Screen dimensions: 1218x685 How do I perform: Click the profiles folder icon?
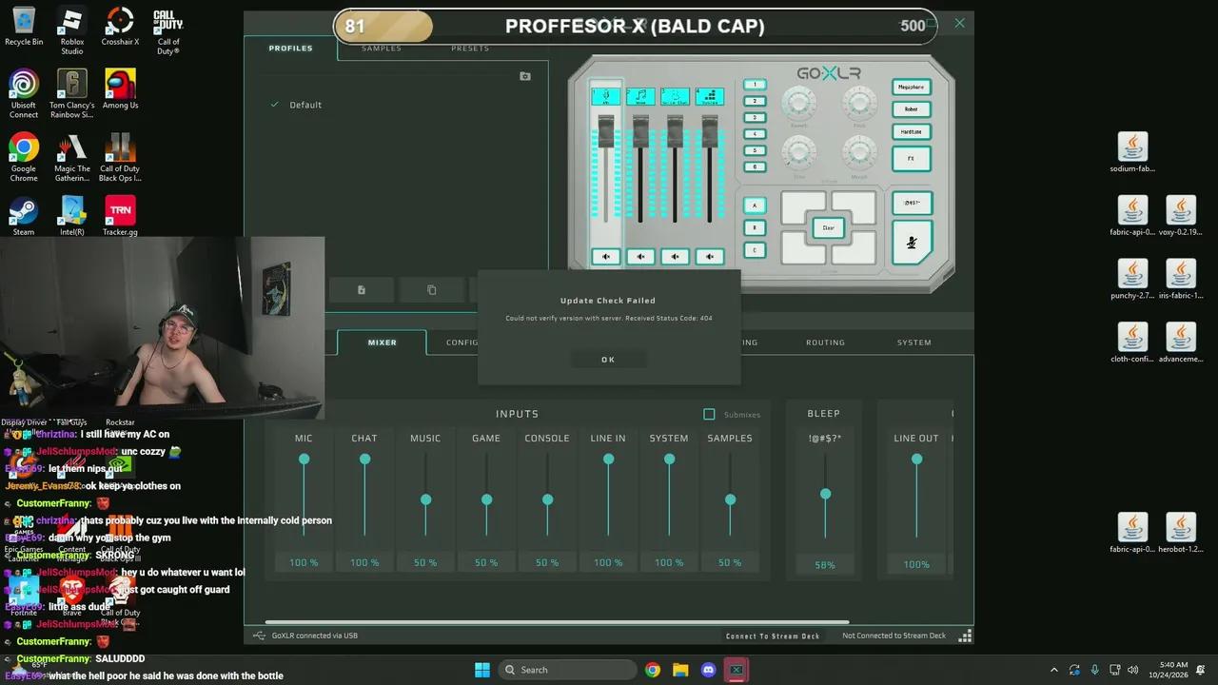tap(525, 76)
